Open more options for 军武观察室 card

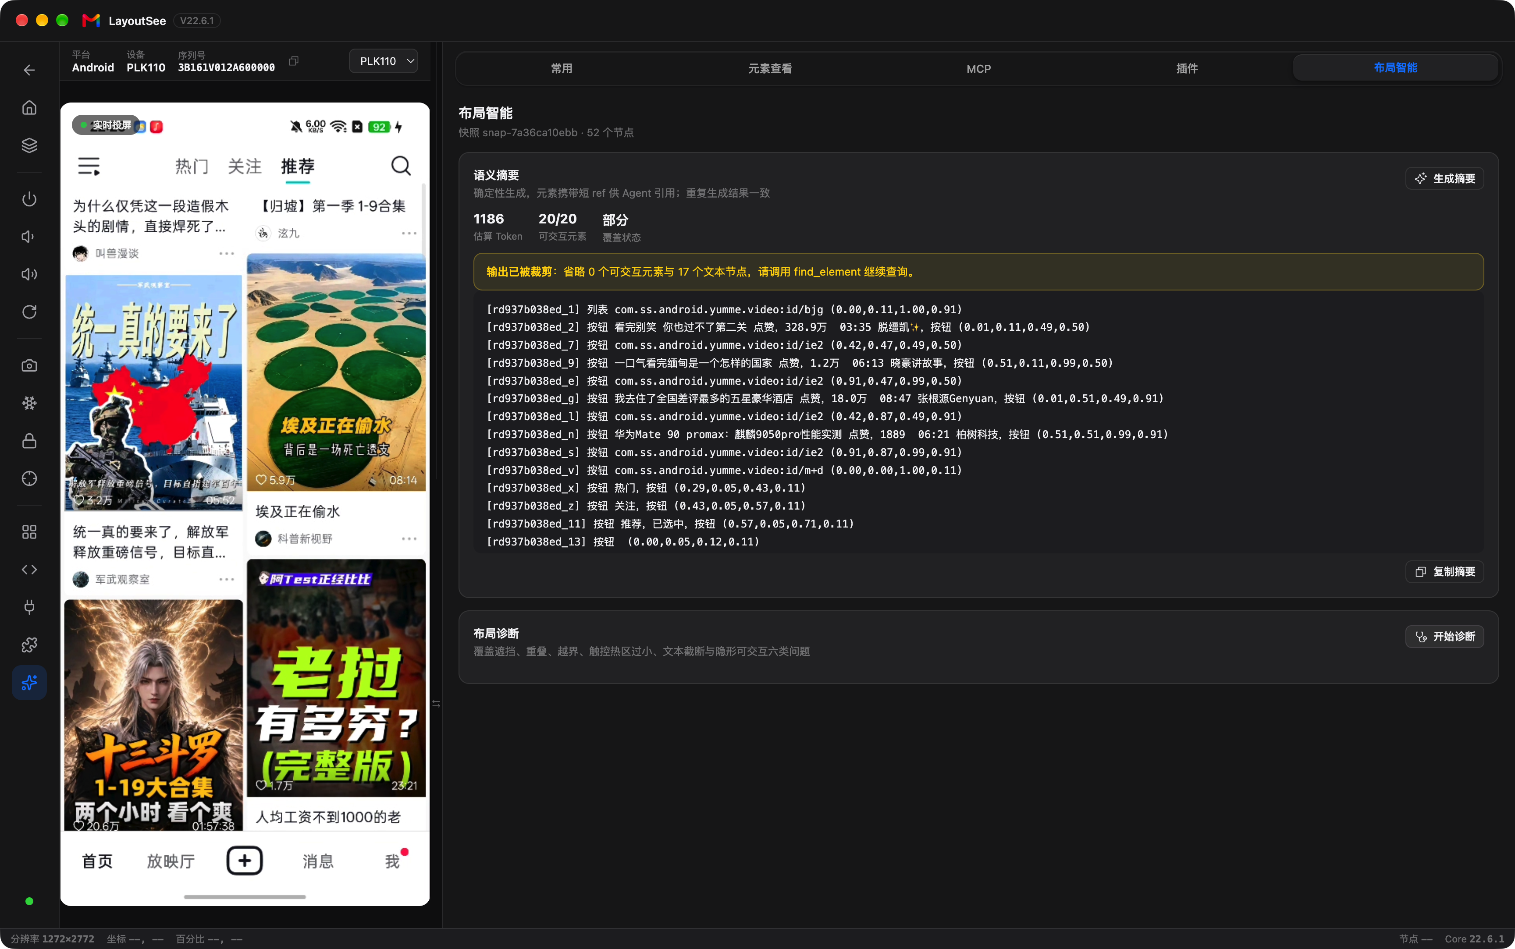[226, 579]
